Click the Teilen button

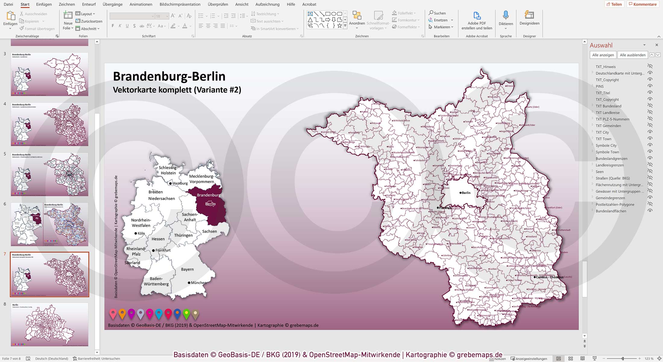[615, 4]
